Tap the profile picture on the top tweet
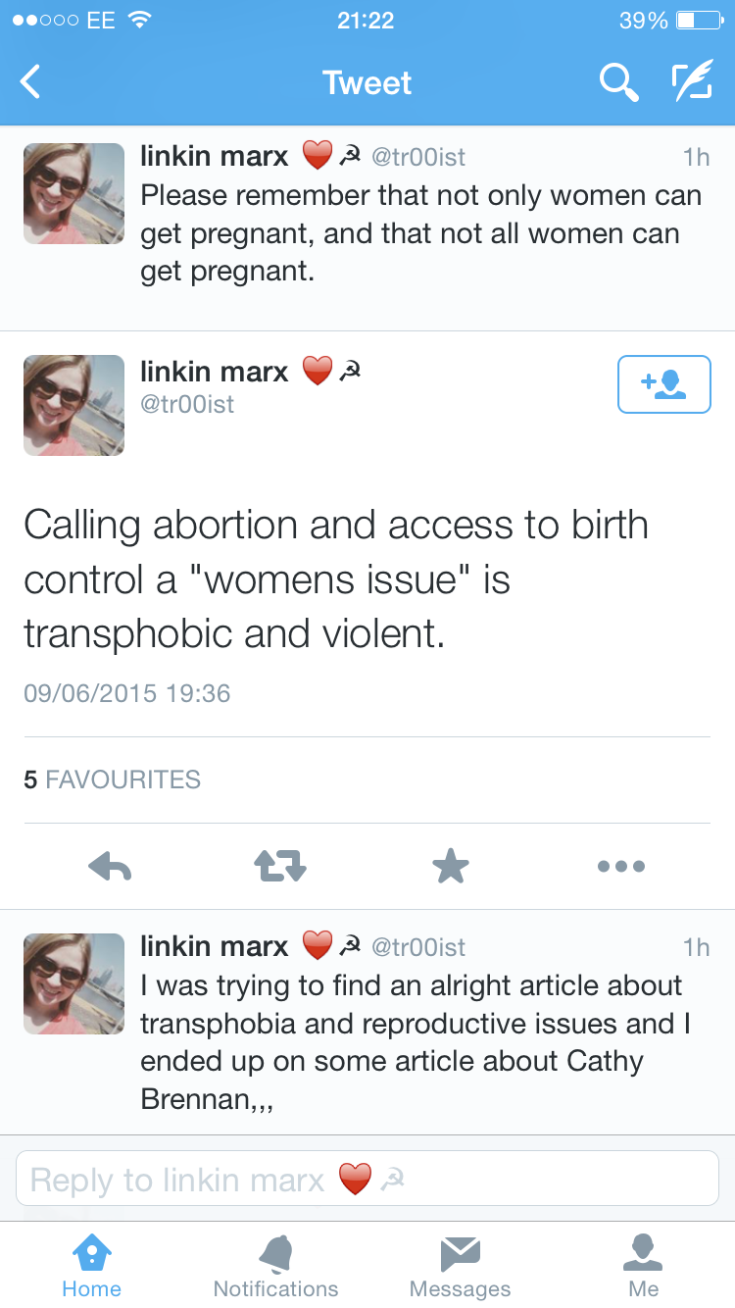 click(x=74, y=193)
